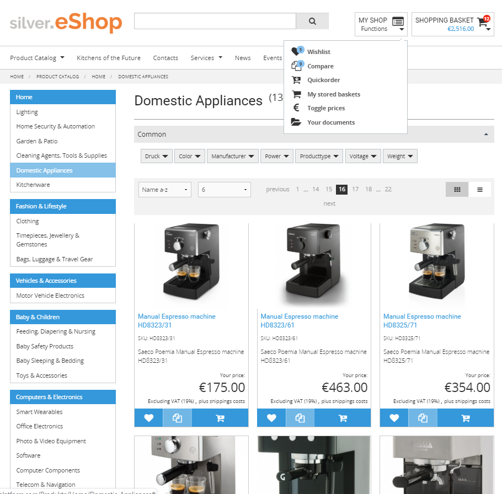Image resolution: width=502 pixels, height=494 pixels.
Task: Open the Manufacturer filter dropdown
Action: tap(233, 156)
